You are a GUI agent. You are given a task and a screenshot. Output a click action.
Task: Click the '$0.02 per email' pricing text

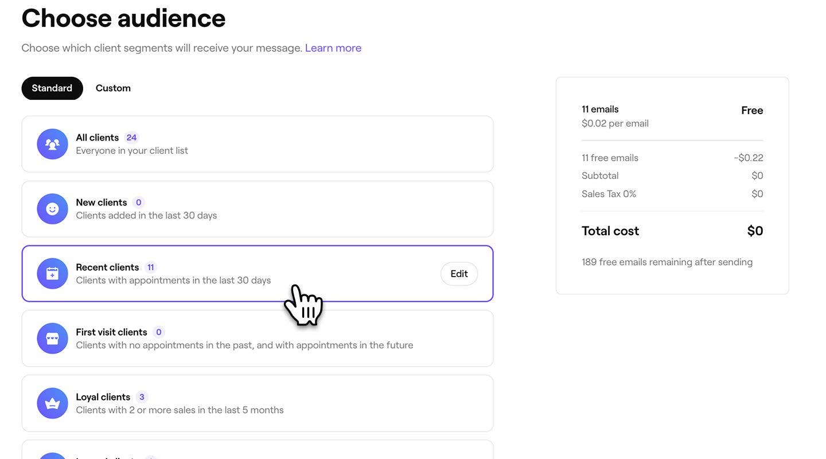click(x=615, y=123)
